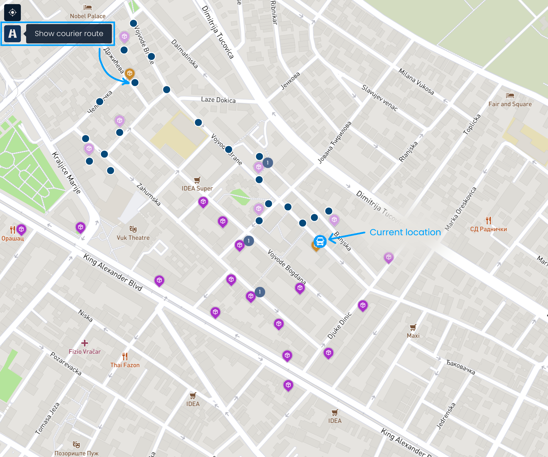Click the courier van current location marker
Viewport: 548px width, 457px height.
(320, 241)
